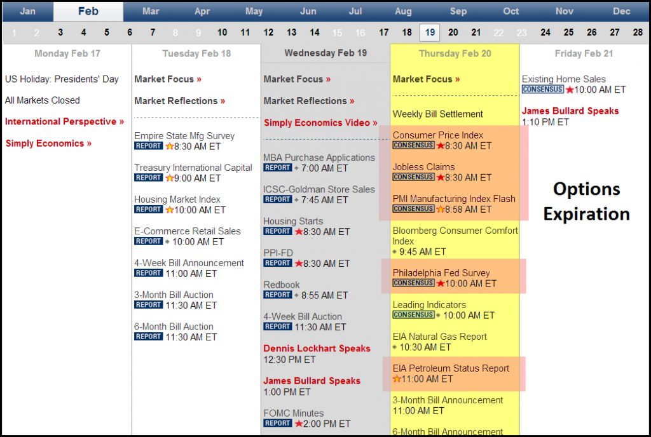
Task: Click REPORT badge under 3-Month Bill Auction
Action: pyautogui.click(x=148, y=305)
